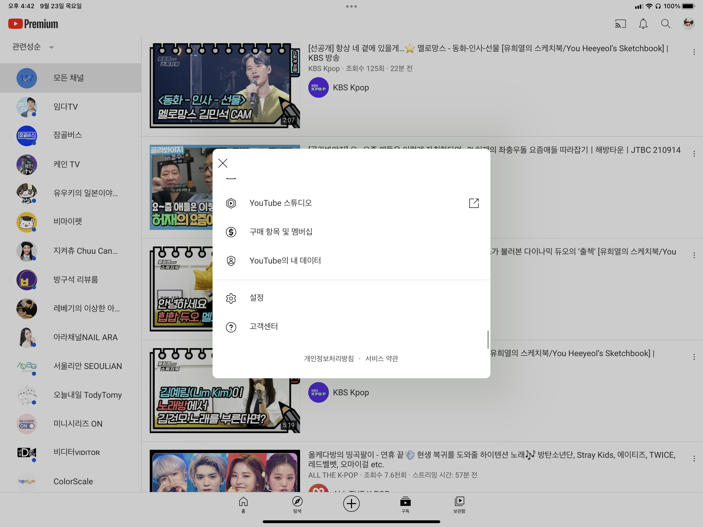Click the popup menu scrollbar handle
703x527 pixels.
click(488, 339)
